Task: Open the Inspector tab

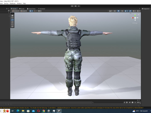Action: pos(146,9)
